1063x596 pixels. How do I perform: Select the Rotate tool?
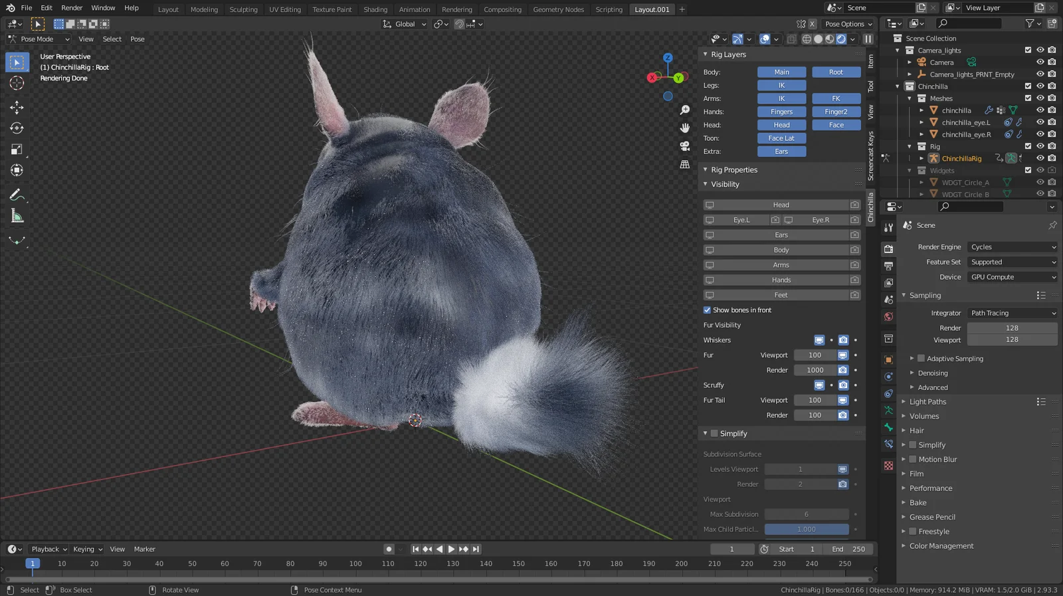[x=17, y=128]
